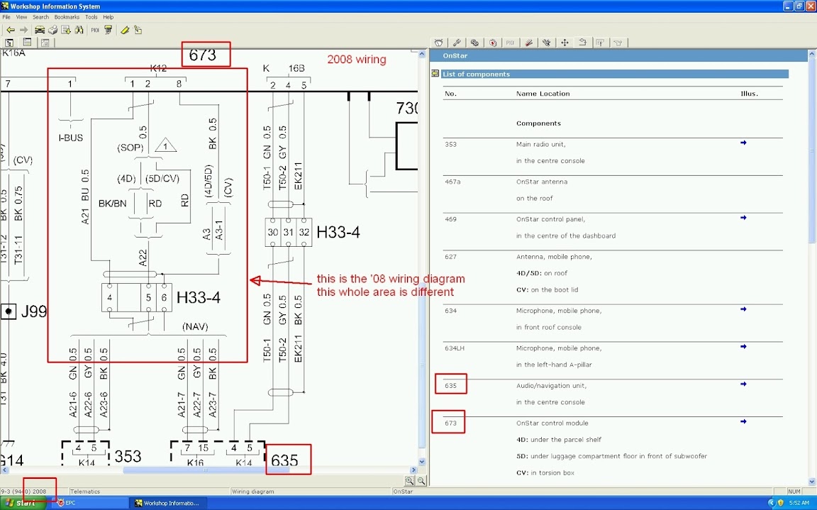Viewport: 817px width, 510px height.
Task: Select Workshop Information taskbar button
Action: [167, 503]
